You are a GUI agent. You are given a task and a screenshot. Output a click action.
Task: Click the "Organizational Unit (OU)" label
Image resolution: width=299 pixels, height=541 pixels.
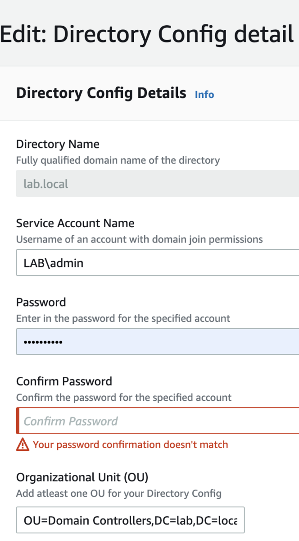pyautogui.click(x=82, y=477)
